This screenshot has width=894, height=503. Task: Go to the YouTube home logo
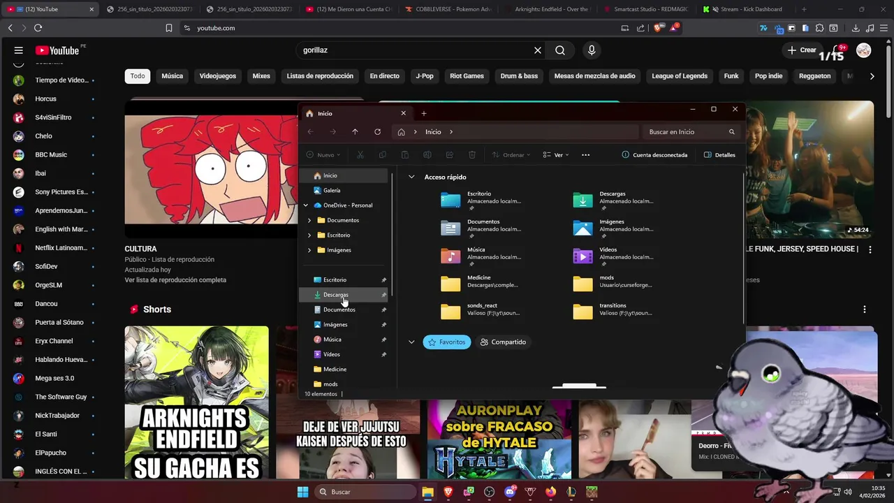(x=57, y=50)
